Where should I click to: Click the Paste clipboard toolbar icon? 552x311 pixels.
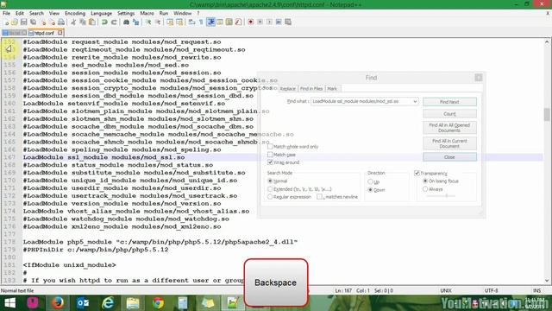pos(92,22)
